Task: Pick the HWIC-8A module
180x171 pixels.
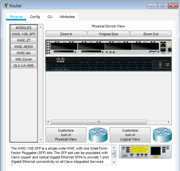Action: [x=24, y=53]
